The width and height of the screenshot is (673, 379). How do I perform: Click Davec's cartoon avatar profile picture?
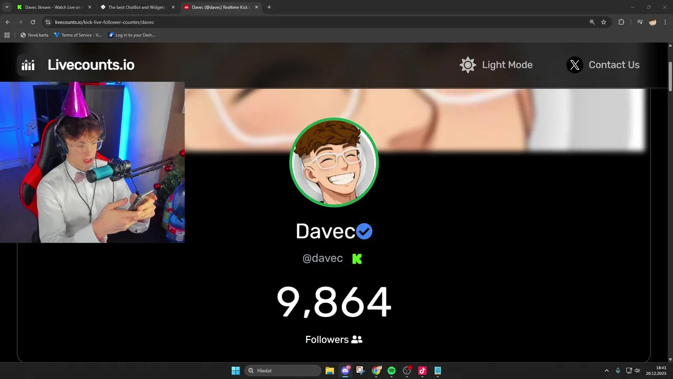[334, 162]
